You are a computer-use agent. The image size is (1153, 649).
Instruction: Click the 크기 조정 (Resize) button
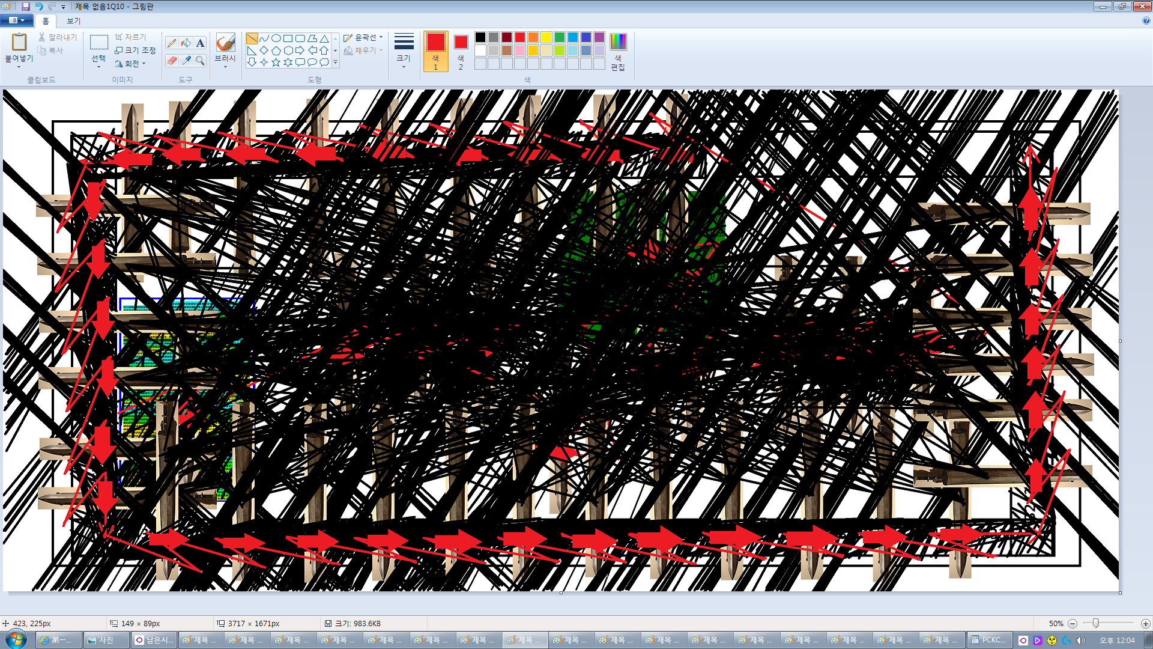click(x=135, y=50)
